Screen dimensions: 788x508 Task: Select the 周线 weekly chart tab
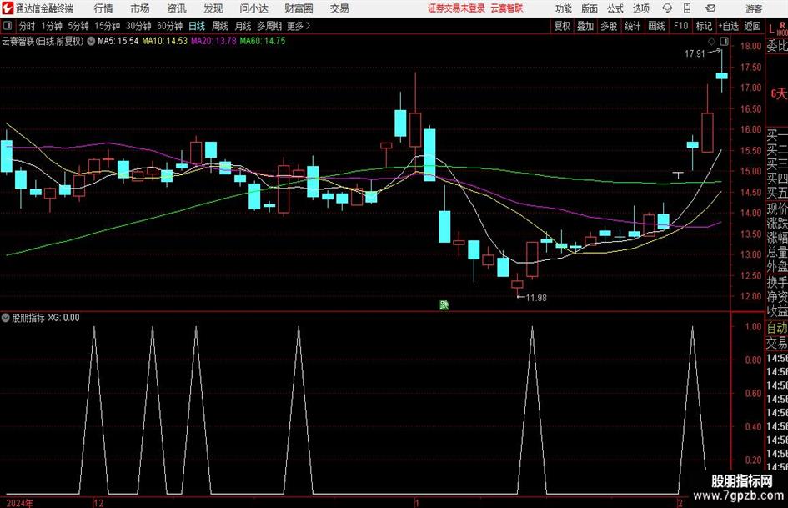(220, 26)
